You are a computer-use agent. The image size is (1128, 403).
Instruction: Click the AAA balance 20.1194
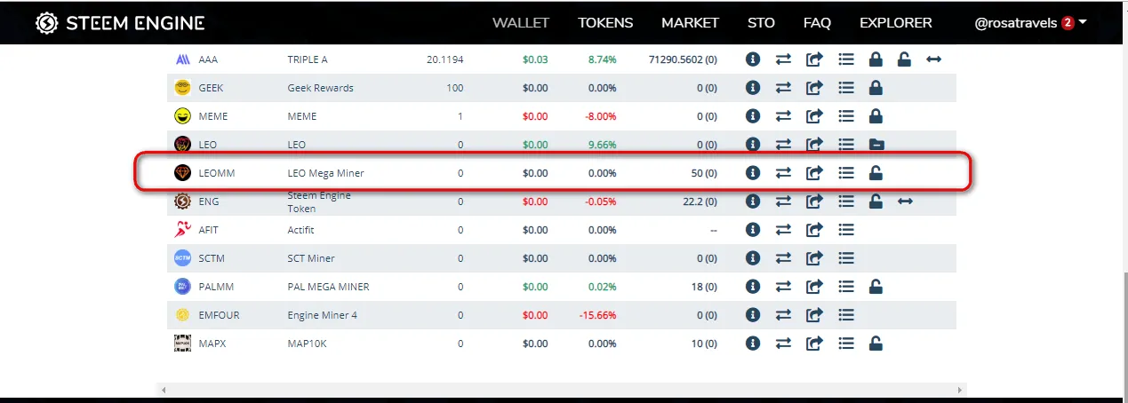[x=444, y=59]
